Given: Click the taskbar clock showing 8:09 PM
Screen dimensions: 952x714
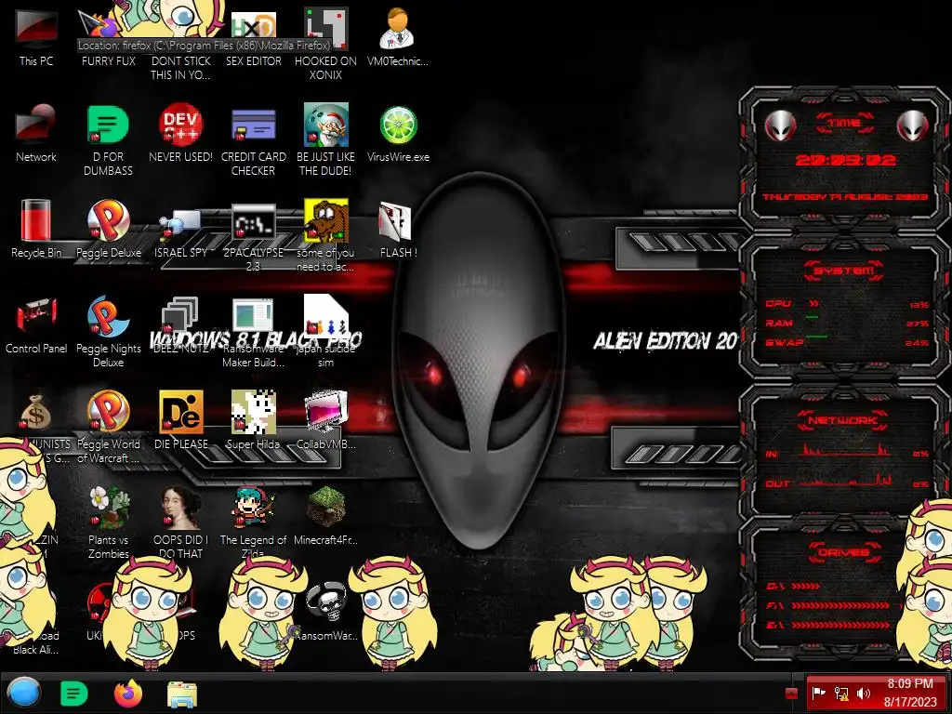Looking at the screenshot, I should (x=910, y=693).
